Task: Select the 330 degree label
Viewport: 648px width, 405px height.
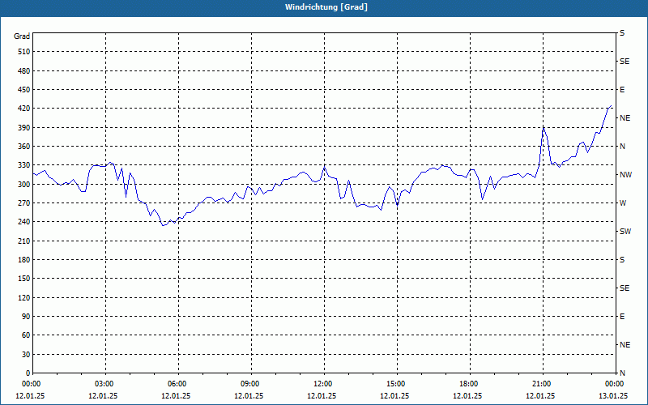Action: pyautogui.click(x=24, y=165)
